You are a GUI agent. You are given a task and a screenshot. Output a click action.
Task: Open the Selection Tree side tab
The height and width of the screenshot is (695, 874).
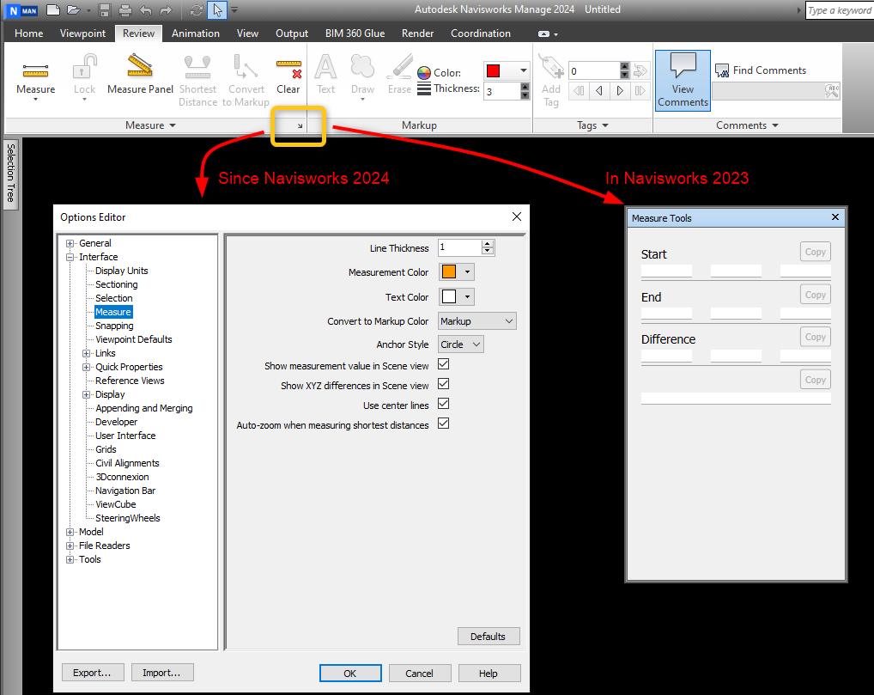[10, 174]
